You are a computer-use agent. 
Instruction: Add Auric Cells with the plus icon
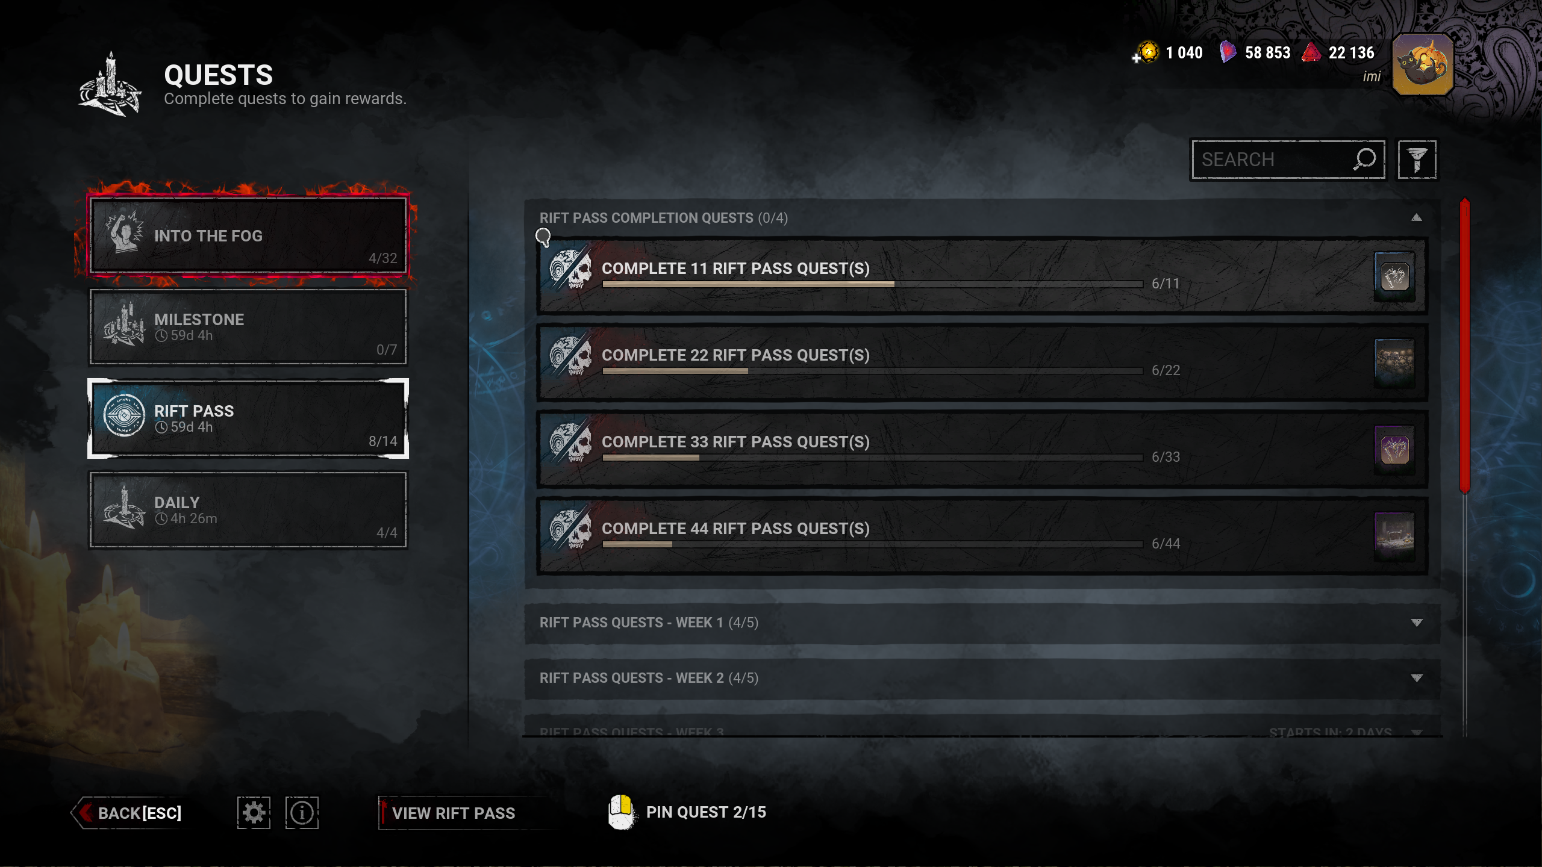pos(1137,58)
